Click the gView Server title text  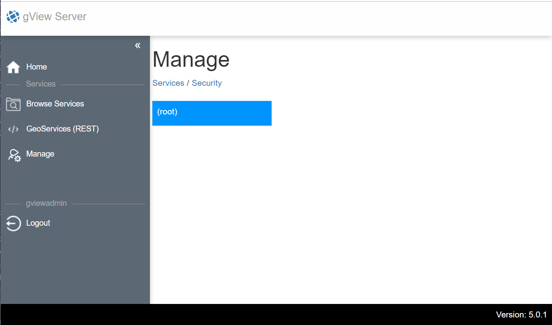54,17
